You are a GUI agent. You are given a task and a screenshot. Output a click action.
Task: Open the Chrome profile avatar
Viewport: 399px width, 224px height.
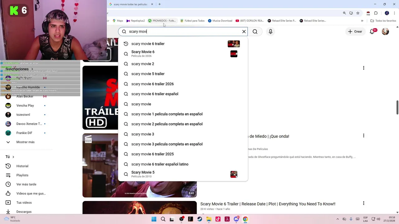387,13
